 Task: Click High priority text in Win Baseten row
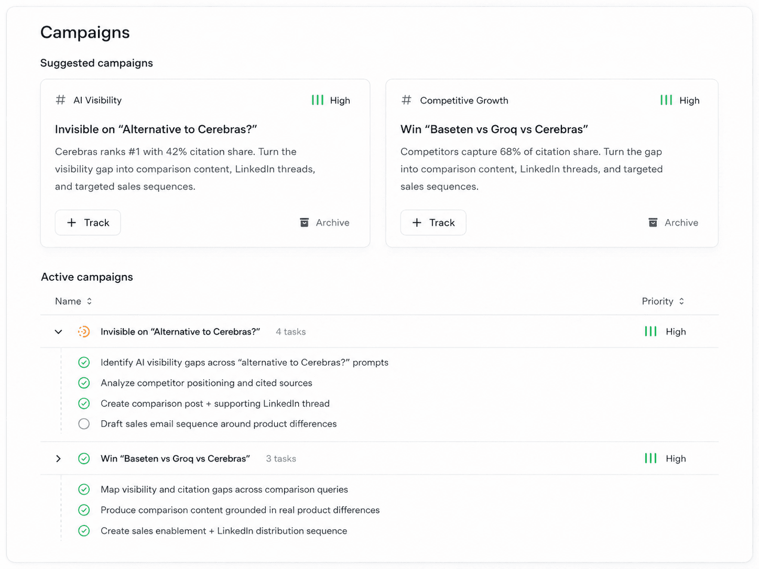676,458
